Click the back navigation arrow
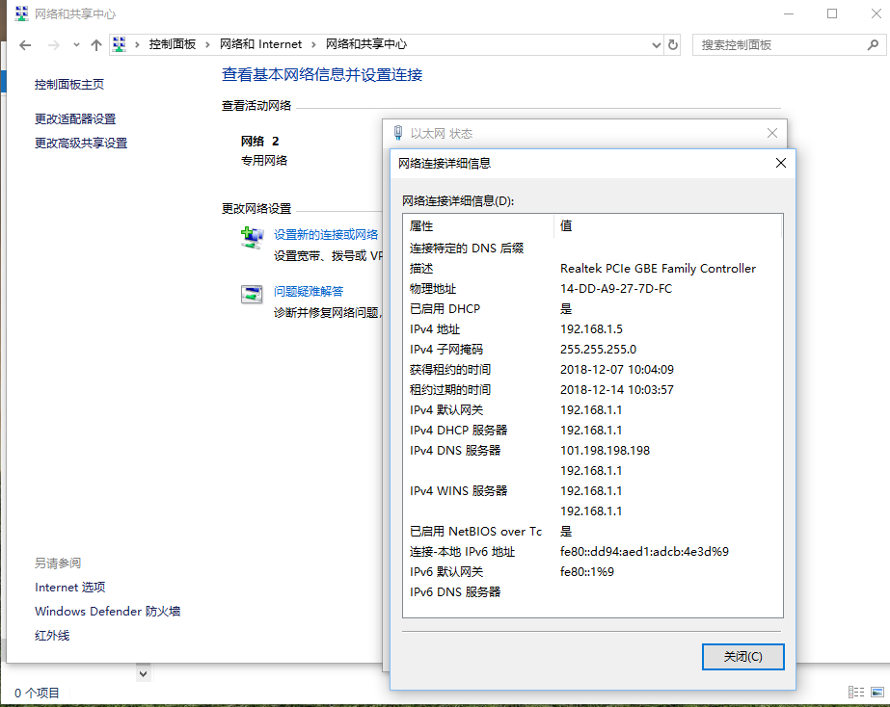890x707 pixels. pyautogui.click(x=26, y=43)
